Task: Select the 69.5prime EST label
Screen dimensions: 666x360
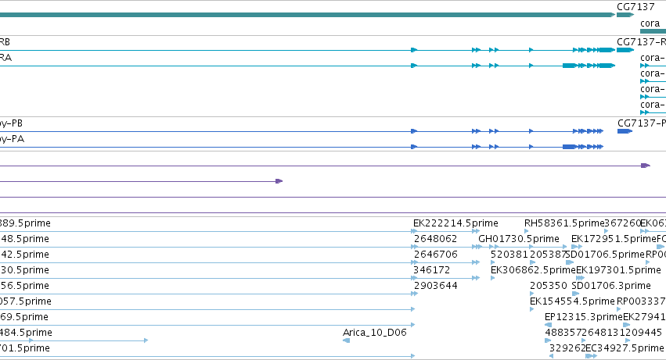Action: 24,317
